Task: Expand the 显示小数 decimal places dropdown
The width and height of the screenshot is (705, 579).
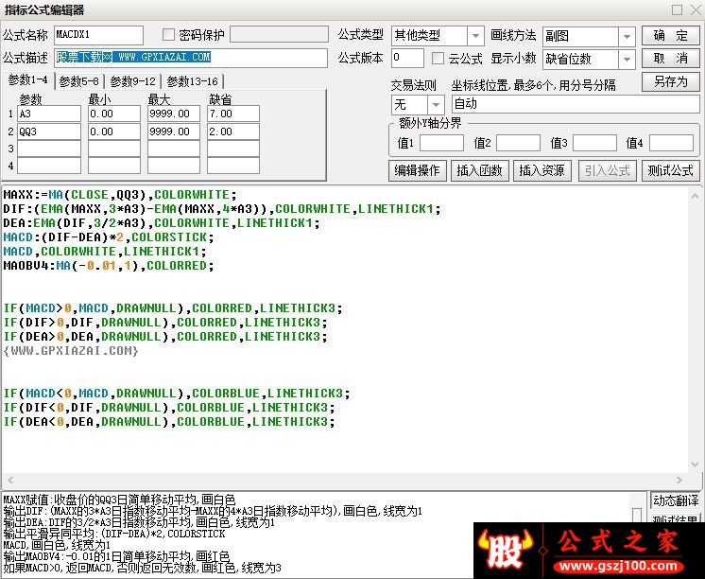Action: (627, 59)
